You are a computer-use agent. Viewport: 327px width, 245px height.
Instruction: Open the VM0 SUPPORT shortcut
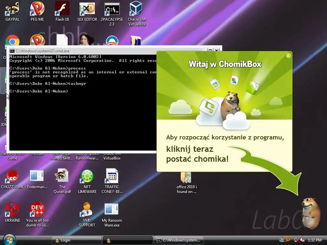pos(87,215)
